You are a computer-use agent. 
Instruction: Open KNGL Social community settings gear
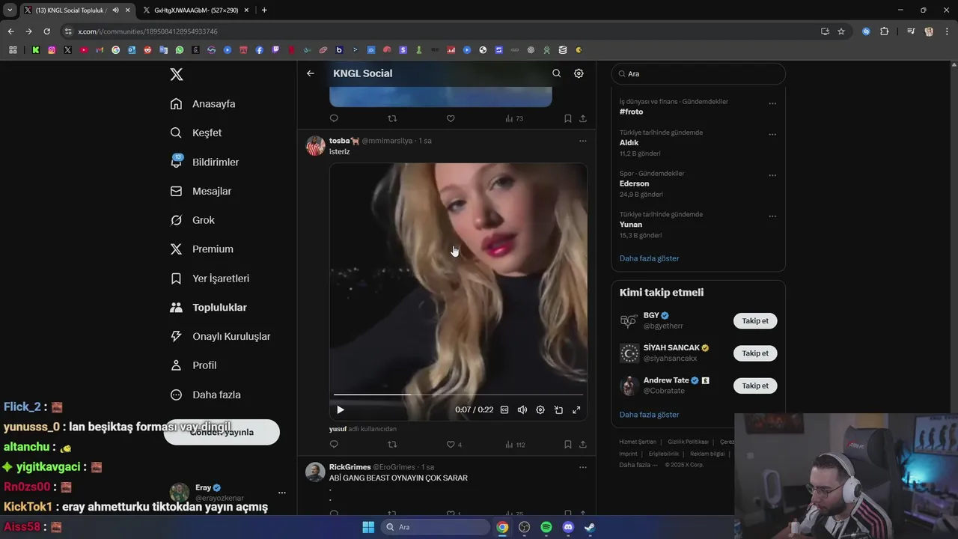pos(579,73)
